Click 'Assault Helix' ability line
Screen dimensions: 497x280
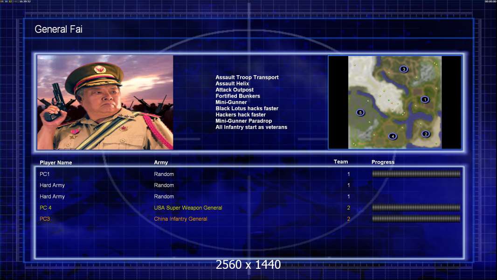tap(232, 84)
